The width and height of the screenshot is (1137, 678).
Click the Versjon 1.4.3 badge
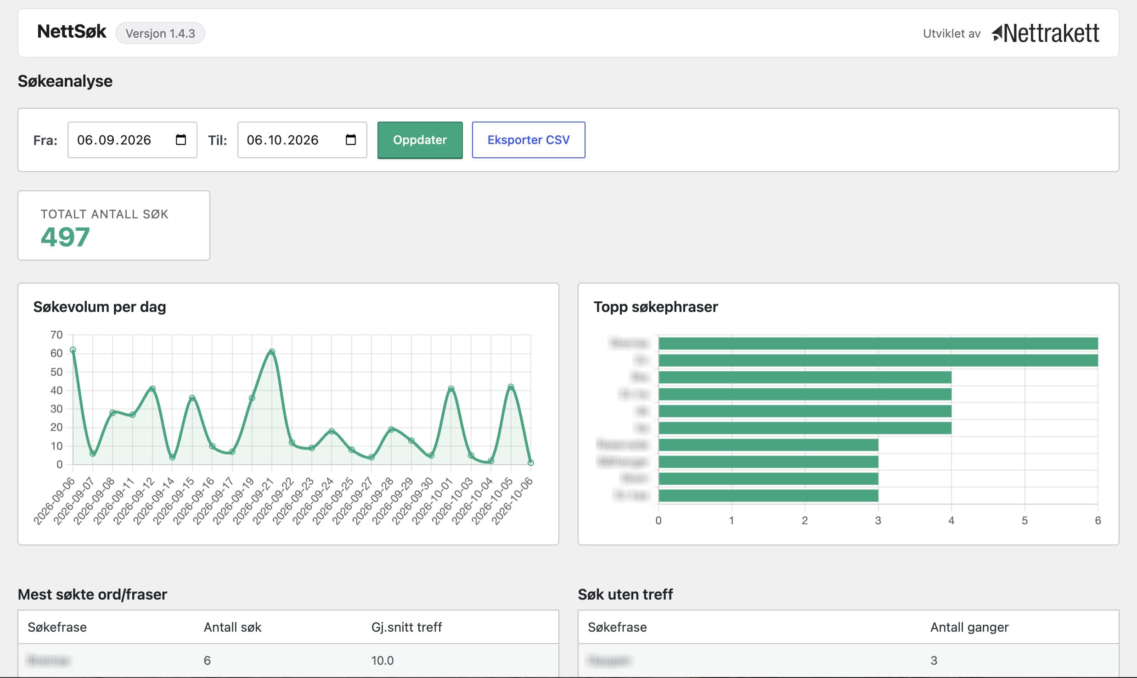(x=160, y=33)
